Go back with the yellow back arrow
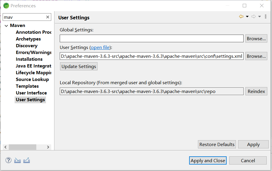The image size is (272, 171). pos(241,16)
